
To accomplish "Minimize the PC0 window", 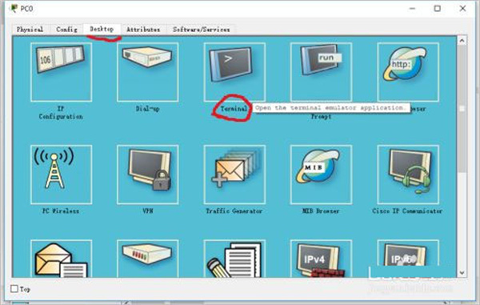I will [412, 8].
